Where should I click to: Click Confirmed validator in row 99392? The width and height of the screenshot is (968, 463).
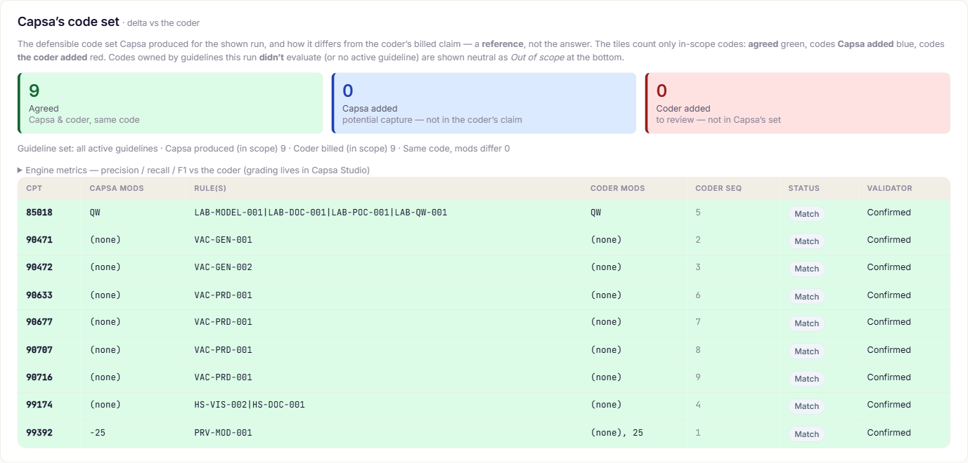pos(889,433)
